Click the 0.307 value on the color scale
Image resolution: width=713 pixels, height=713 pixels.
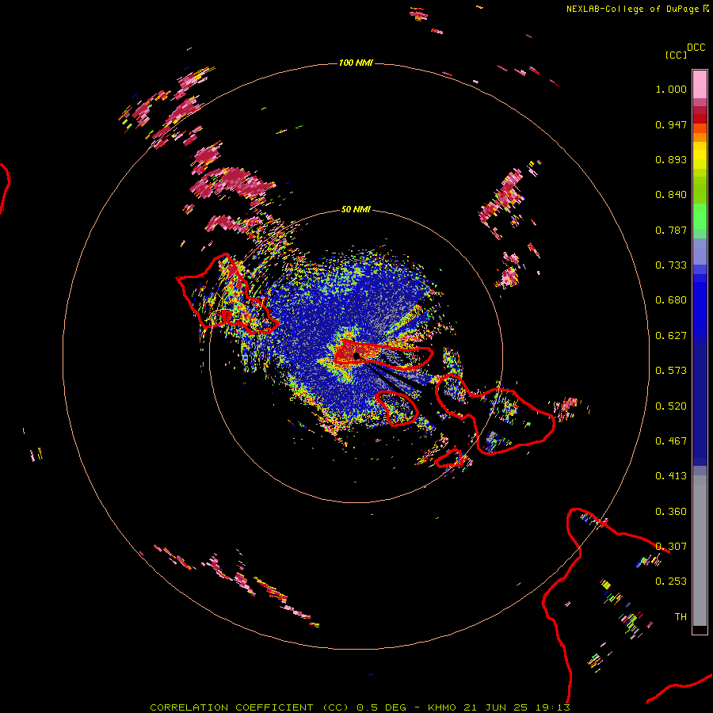point(671,547)
